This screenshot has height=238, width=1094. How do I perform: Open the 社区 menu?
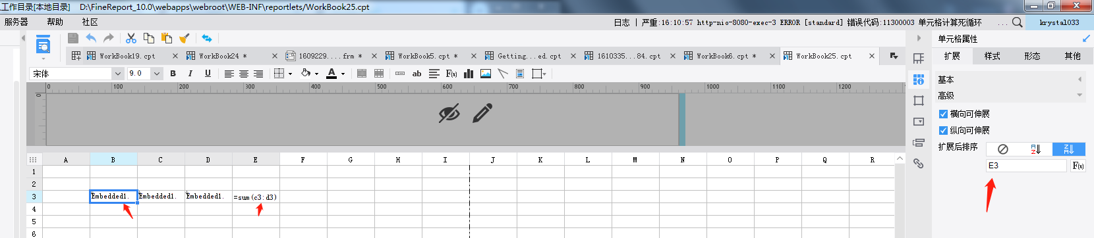point(90,22)
